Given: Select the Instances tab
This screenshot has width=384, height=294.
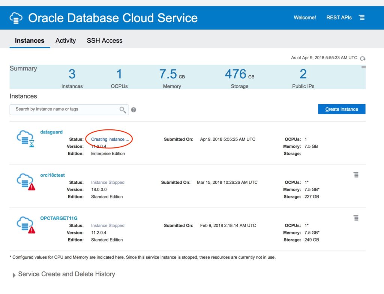Looking at the screenshot, I should 30,40.
